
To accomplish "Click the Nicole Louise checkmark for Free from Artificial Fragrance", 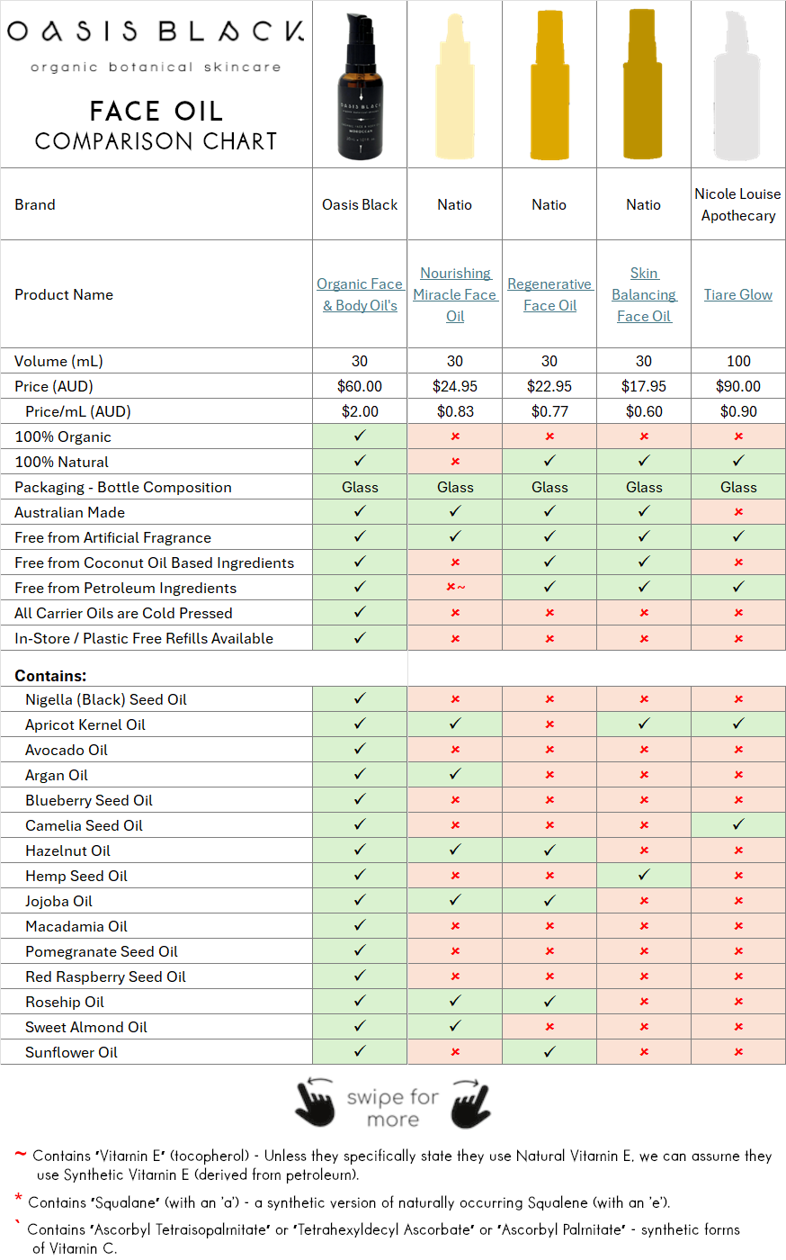I will click(738, 536).
